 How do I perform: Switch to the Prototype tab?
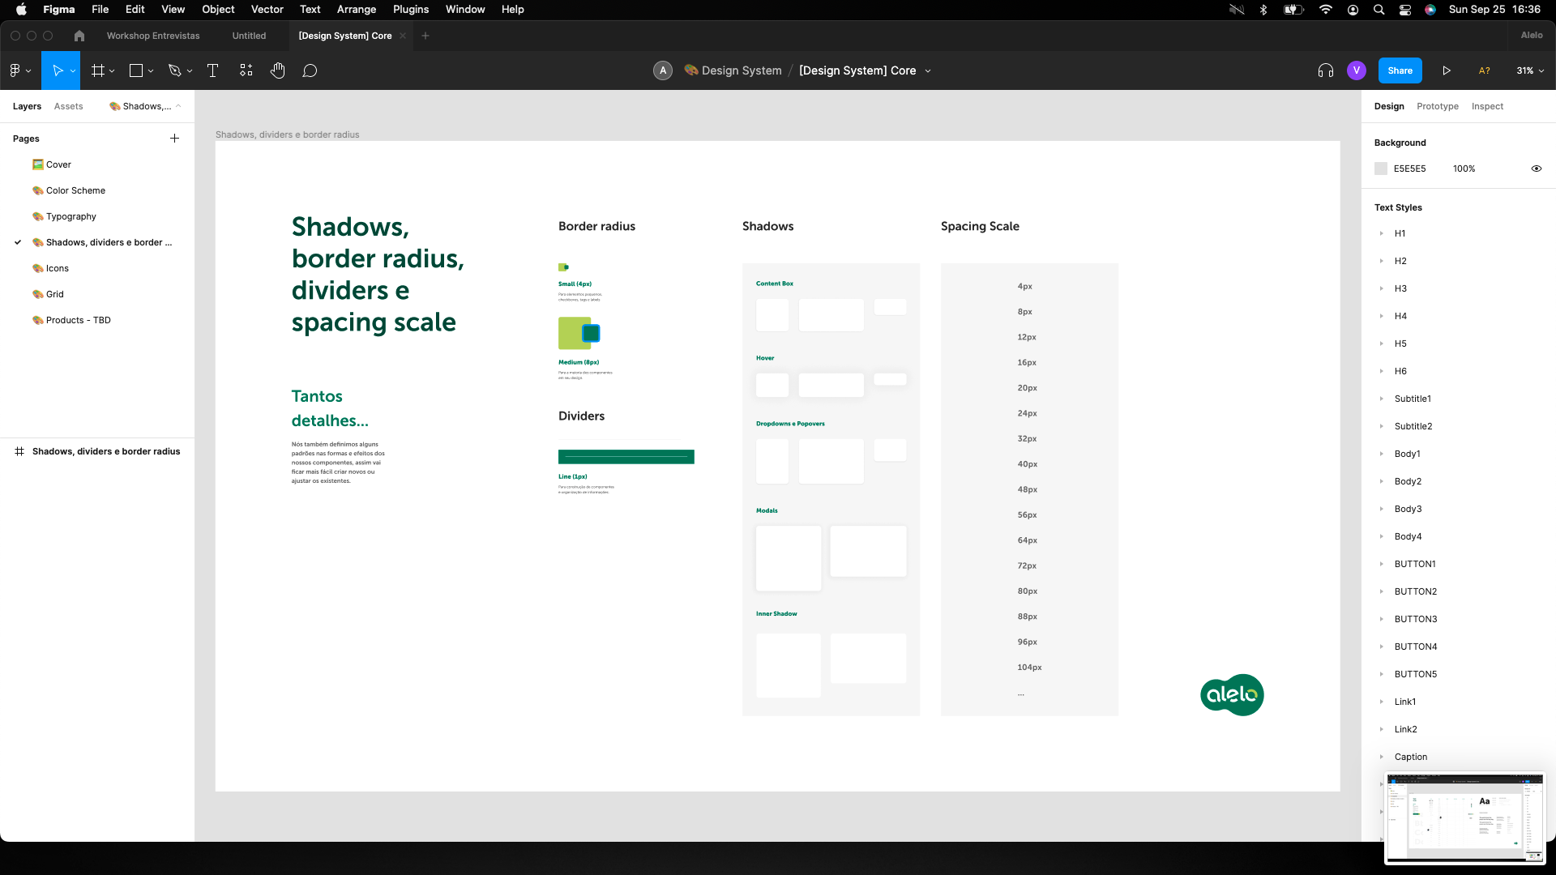(x=1437, y=106)
